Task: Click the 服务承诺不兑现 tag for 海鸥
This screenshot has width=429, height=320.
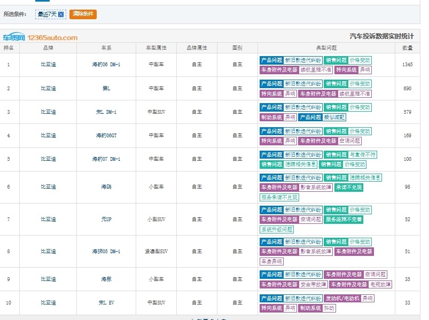Action: [279, 197]
